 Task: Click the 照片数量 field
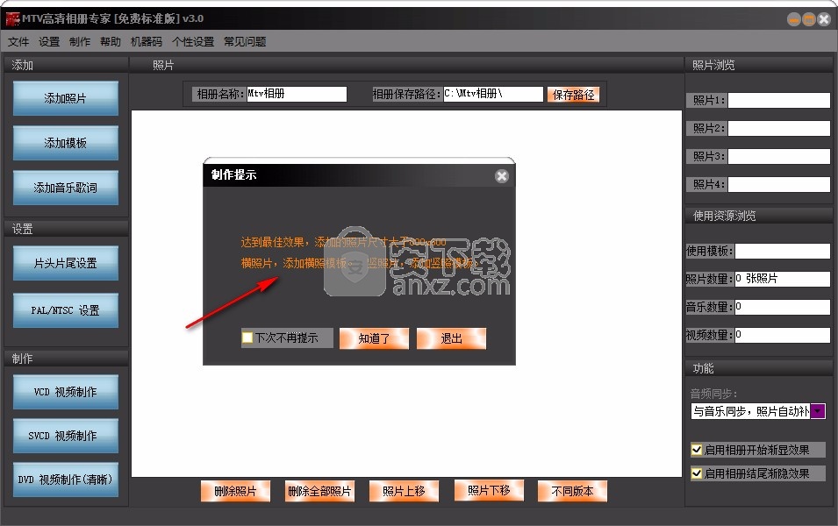click(783, 279)
